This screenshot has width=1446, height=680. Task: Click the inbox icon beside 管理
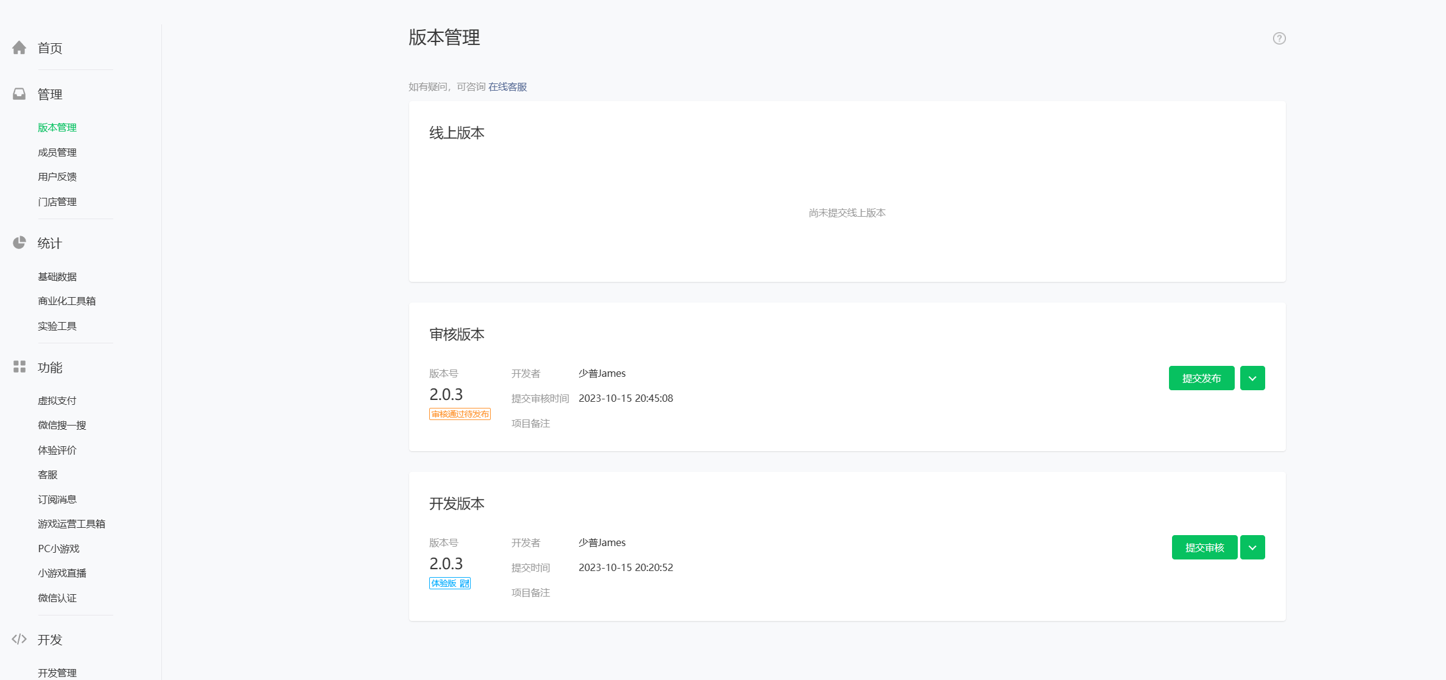(x=19, y=94)
